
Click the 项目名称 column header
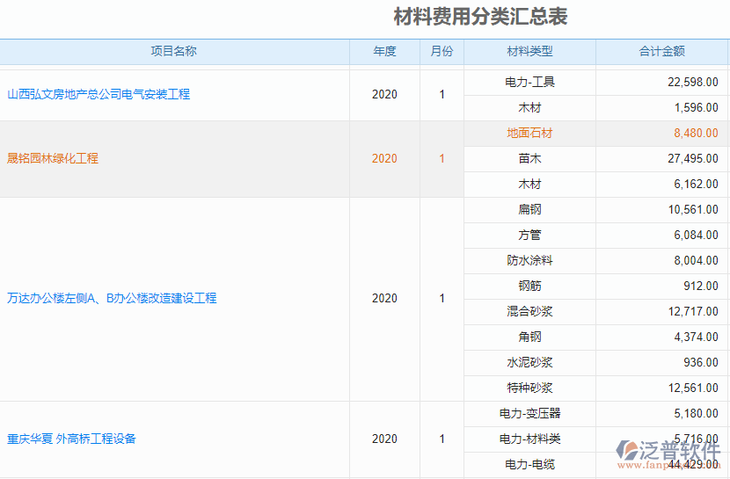pyautogui.click(x=174, y=51)
